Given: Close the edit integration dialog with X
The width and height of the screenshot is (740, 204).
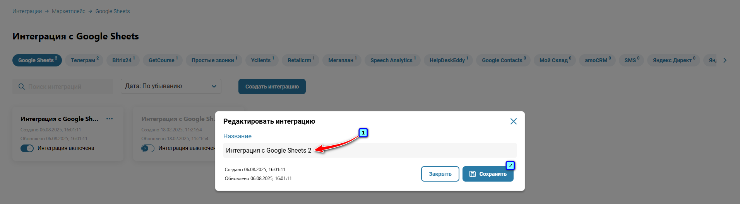Looking at the screenshot, I should (x=513, y=121).
